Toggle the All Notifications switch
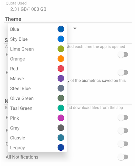The width and height of the screenshot is (136, 166). click(x=123, y=157)
